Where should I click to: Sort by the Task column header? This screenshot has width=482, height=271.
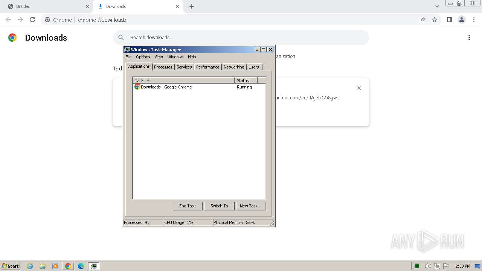[x=184, y=80]
